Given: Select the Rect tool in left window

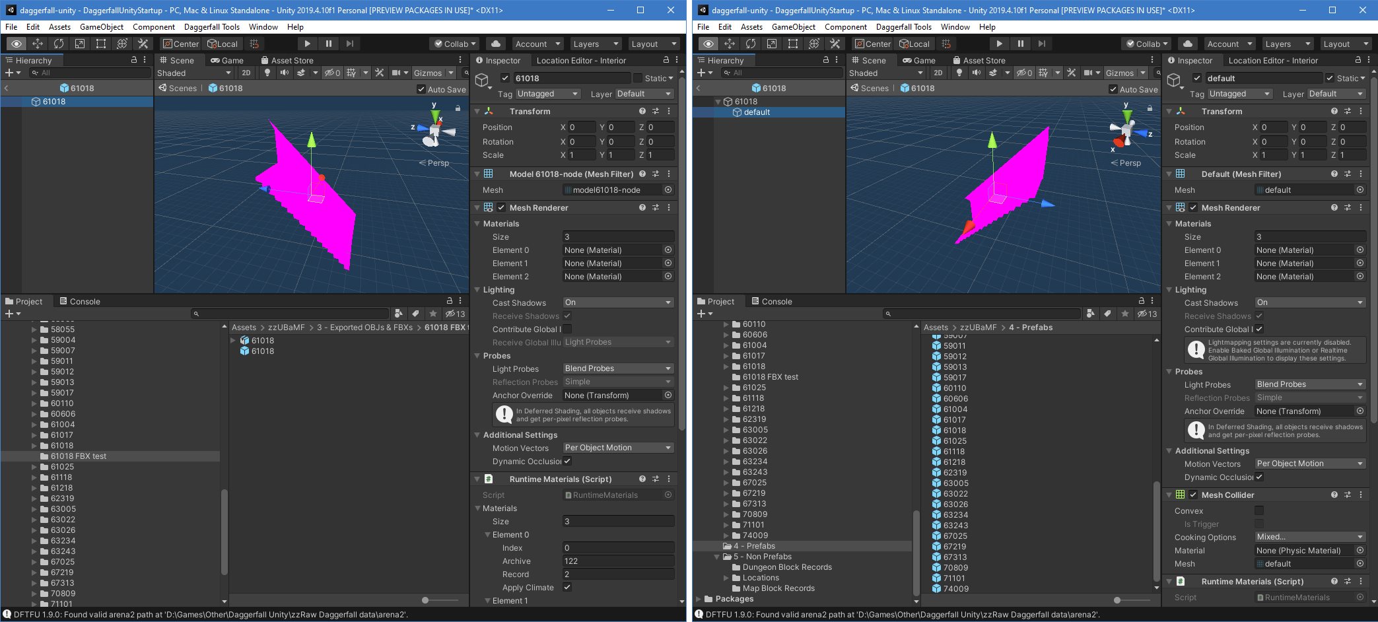Looking at the screenshot, I should 101,44.
